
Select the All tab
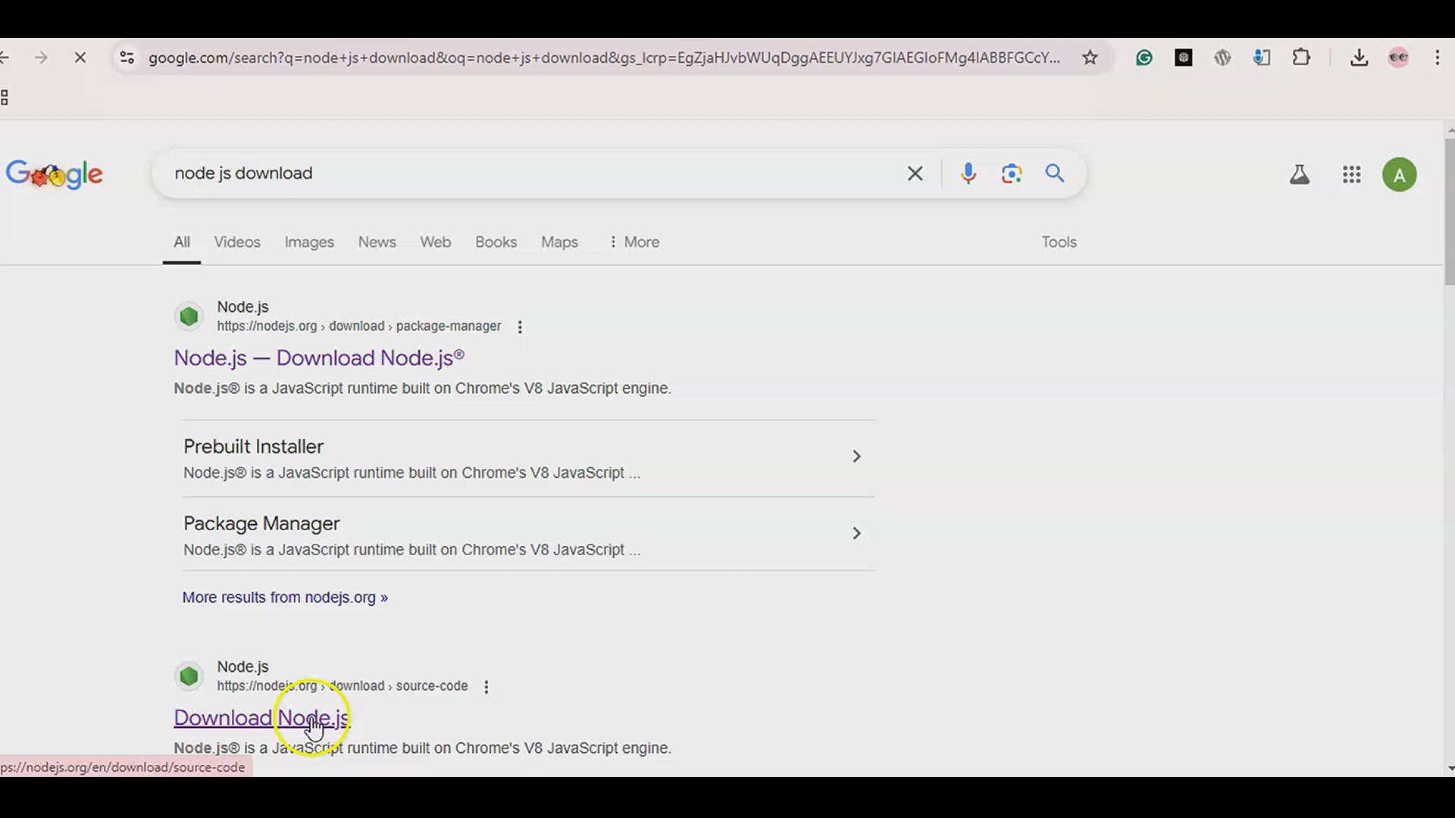(x=182, y=242)
